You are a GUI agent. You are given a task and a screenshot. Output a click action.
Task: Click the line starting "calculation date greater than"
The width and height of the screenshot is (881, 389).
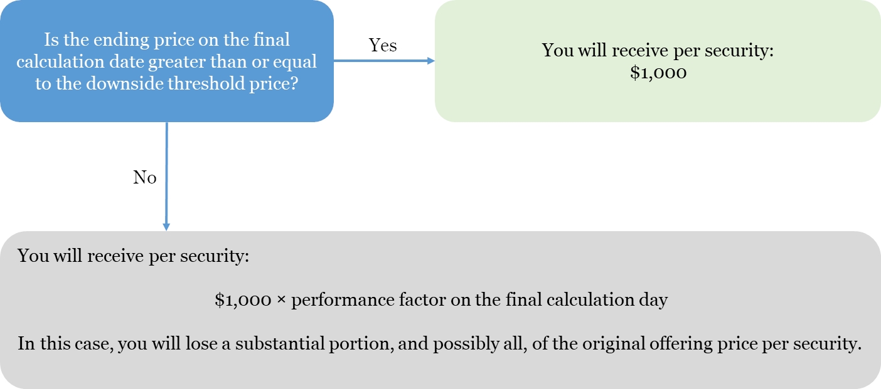point(167,61)
